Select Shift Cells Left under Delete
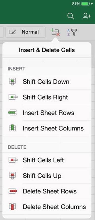The image size is (95, 220). point(47,160)
